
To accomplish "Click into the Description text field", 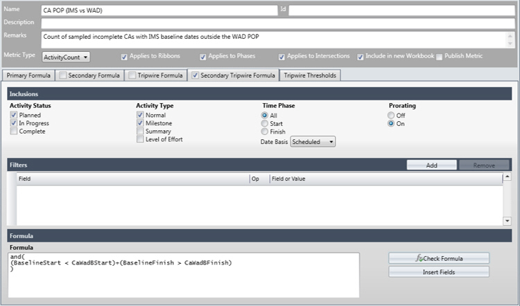I will click(x=277, y=23).
